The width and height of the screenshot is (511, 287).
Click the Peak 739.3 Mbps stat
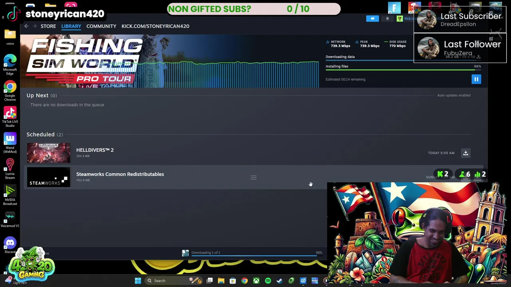[x=367, y=44]
